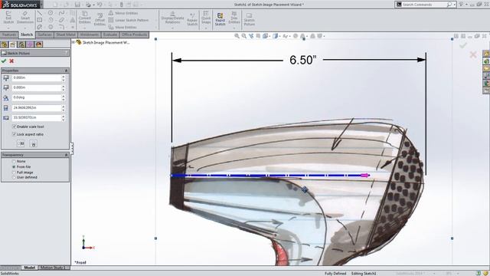The image size is (490, 276).
Task: Switch to Office Products tab
Action: click(x=135, y=34)
